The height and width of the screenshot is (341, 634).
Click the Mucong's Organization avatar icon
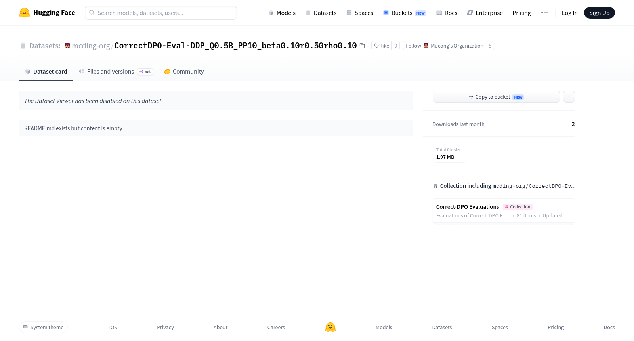(426, 46)
